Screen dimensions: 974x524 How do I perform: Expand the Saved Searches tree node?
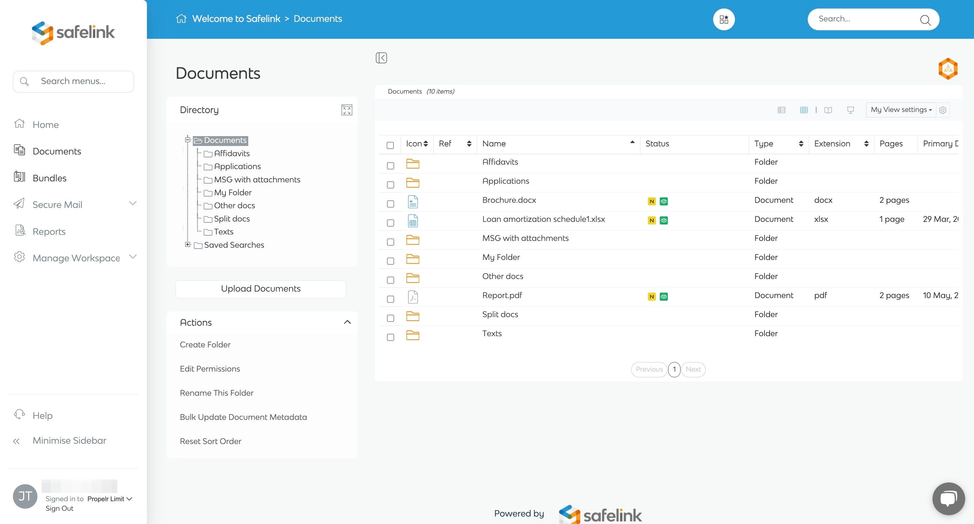click(x=187, y=244)
